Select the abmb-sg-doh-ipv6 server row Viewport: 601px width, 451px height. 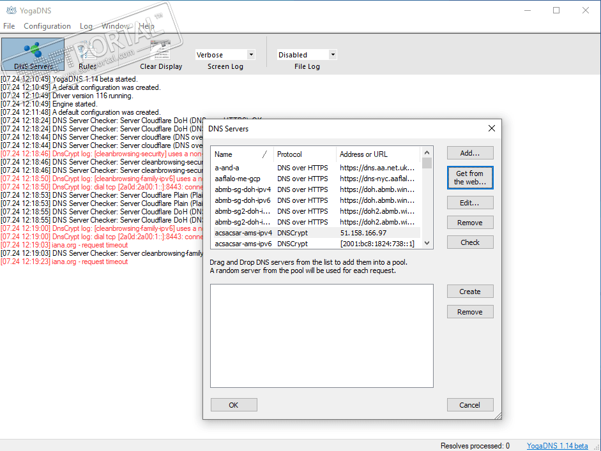(x=317, y=200)
